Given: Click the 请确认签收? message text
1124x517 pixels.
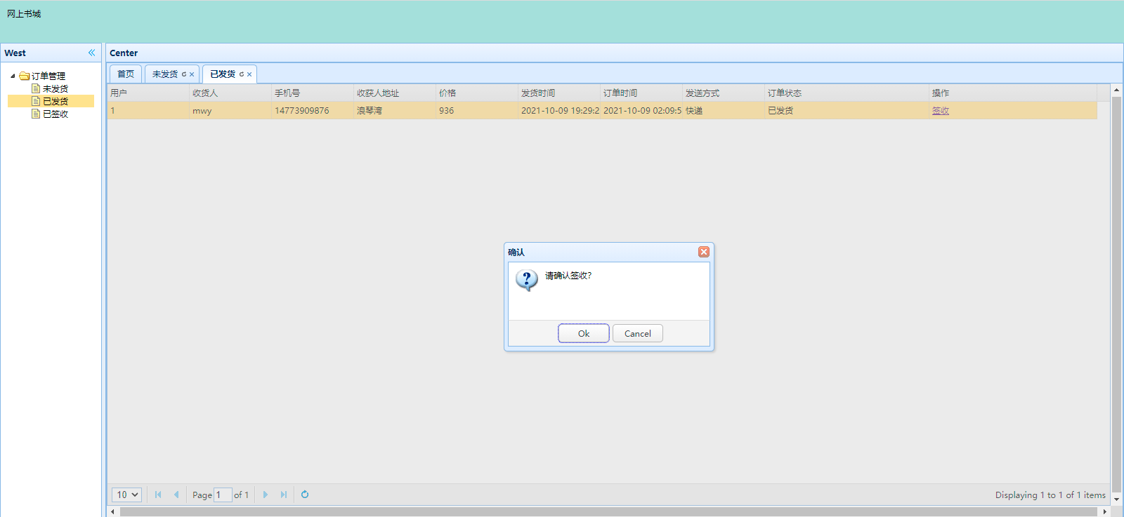Looking at the screenshot, I should [x=568, y=276].
